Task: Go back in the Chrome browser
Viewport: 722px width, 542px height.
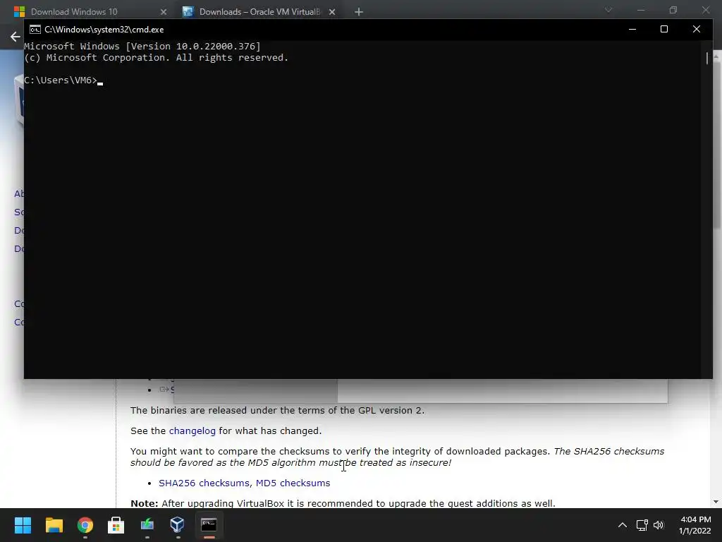Action: click(x=16, y=37)
